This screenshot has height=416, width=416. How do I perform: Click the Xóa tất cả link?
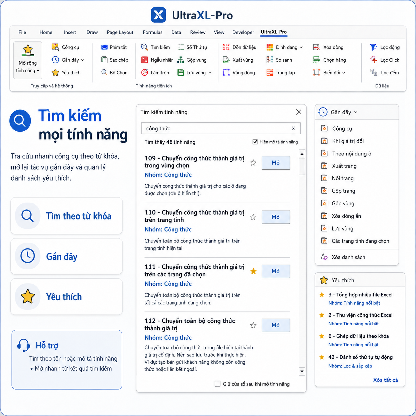pos(385,380)
